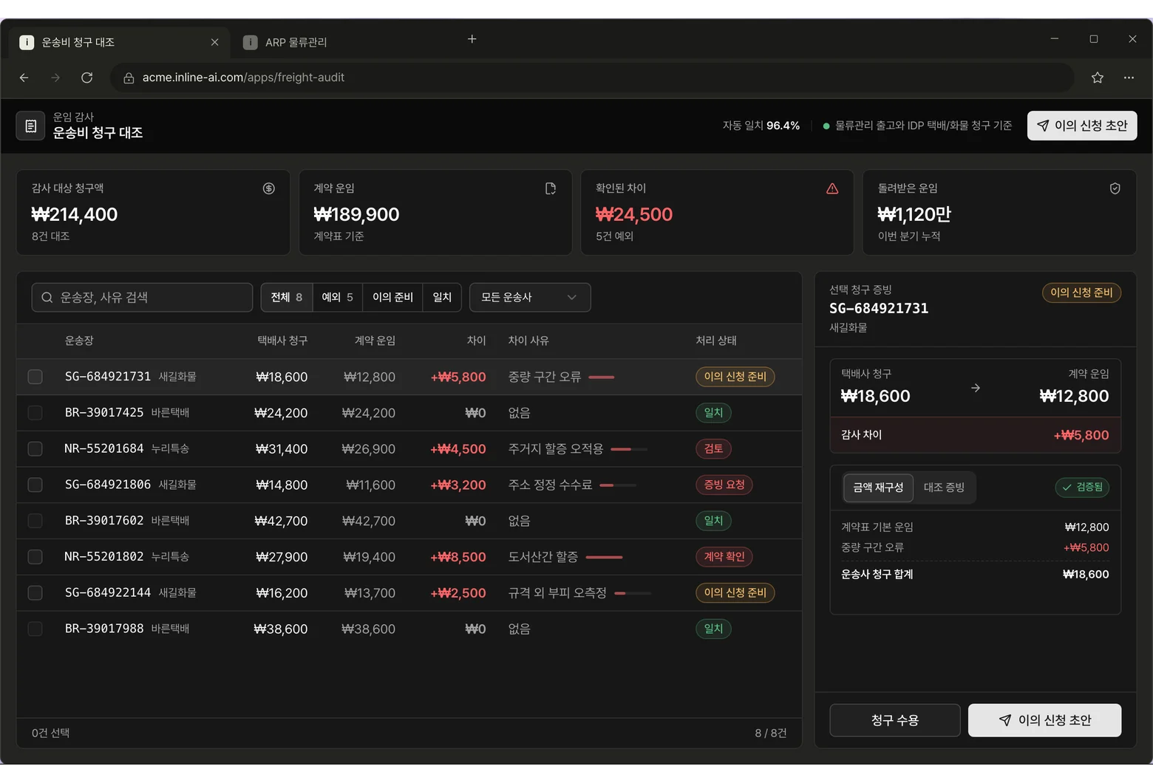Click the warning triangle on 확인된 차이 card
1153x783 pixels.
[x=832, y=188]
